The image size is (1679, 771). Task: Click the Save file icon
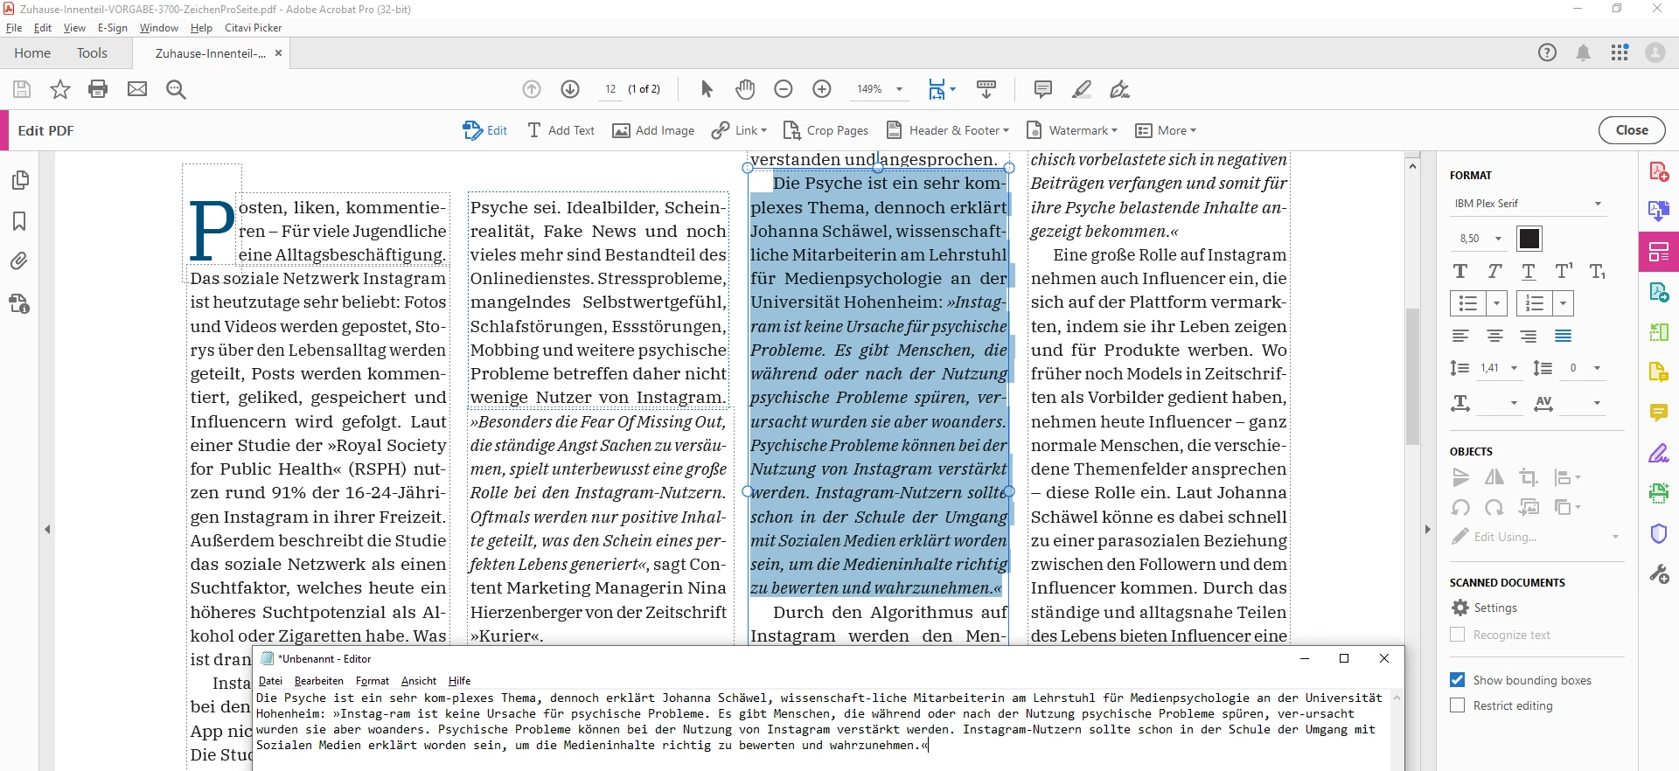[x=22, y=89]
